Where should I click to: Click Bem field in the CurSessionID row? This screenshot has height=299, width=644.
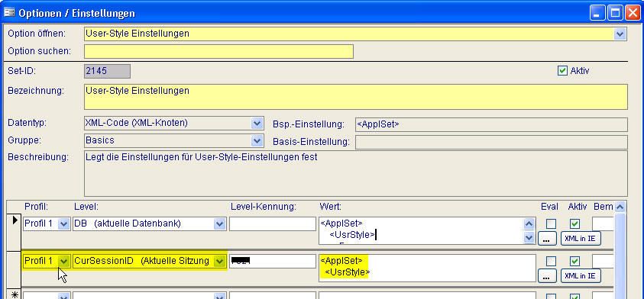click(x=603, y=262)
